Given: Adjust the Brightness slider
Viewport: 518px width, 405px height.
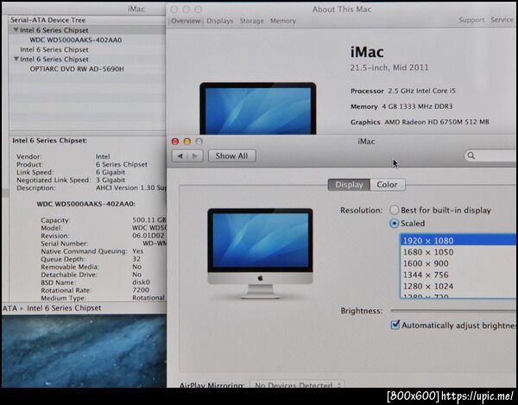Looking at the screenshot, I should 453,311.
